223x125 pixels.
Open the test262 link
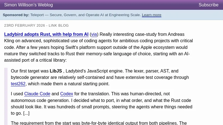(x=18, y=84)
